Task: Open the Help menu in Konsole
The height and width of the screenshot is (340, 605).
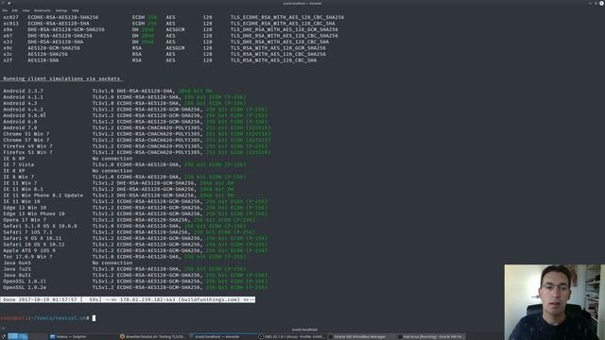Action: [76, 10]
